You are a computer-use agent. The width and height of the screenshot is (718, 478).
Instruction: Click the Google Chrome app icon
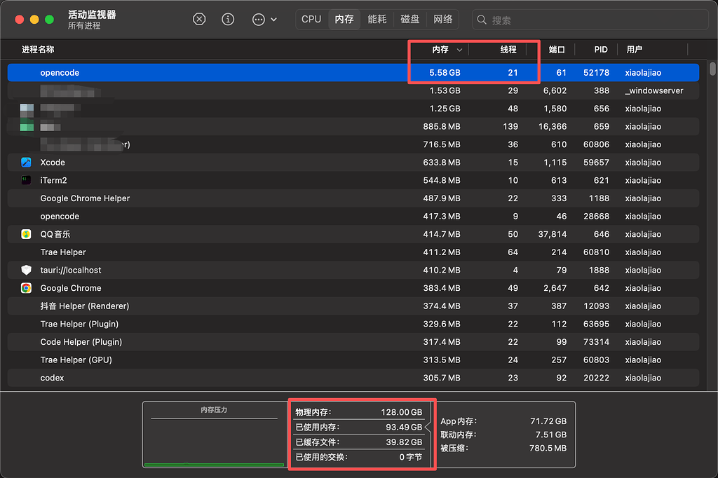[x=26, y=288]
